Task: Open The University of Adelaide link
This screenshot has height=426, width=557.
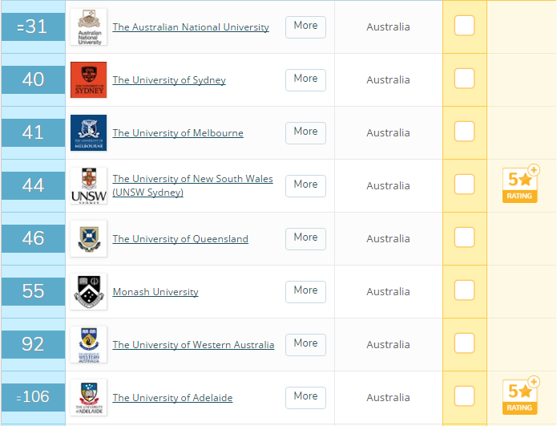Action: pyautogui.click(x=172, y=398)
